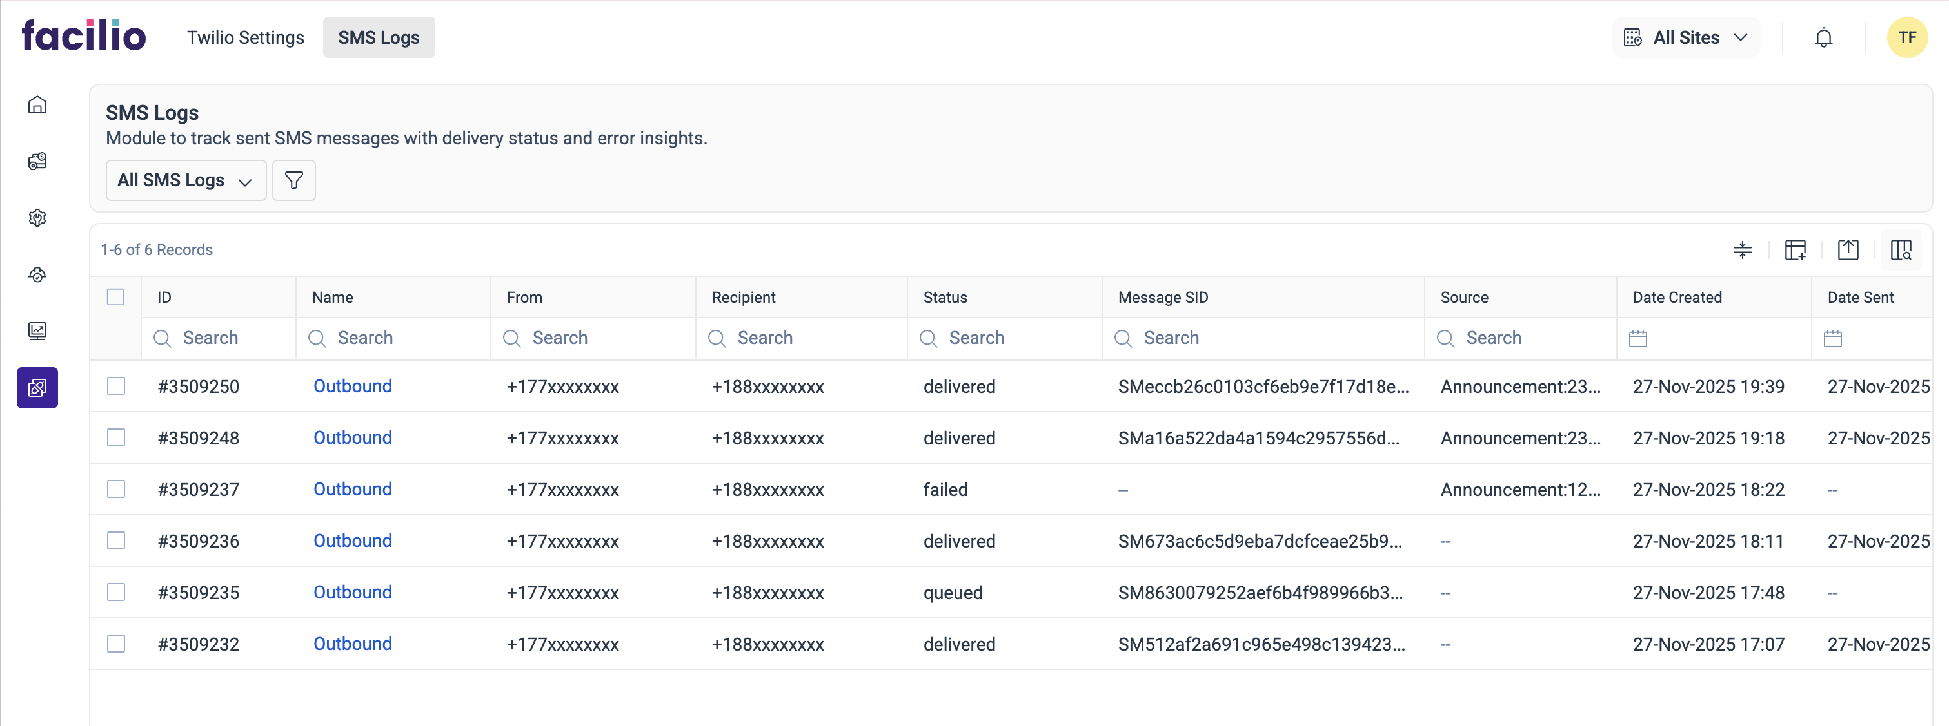This screenshot has height=726, width=1949.
Task: Open the Date Created calendar picker
Action: [x=1638, y=338]
